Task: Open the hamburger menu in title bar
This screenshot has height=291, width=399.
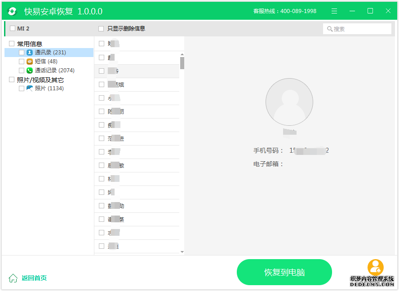Action: tap(334, 11)
